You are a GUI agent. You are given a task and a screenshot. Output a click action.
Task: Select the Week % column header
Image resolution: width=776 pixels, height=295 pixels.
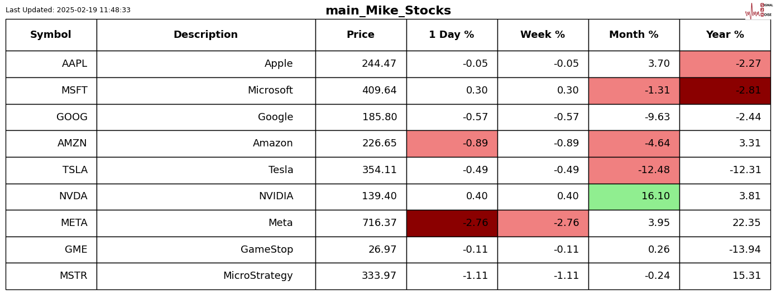(543, 35)
